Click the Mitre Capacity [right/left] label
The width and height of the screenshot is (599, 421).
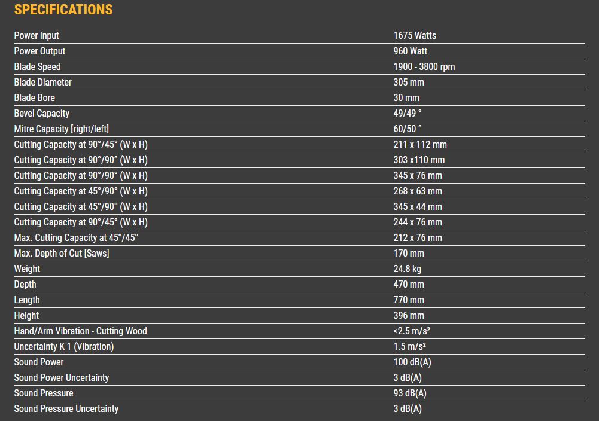click(x=62, y=129)
